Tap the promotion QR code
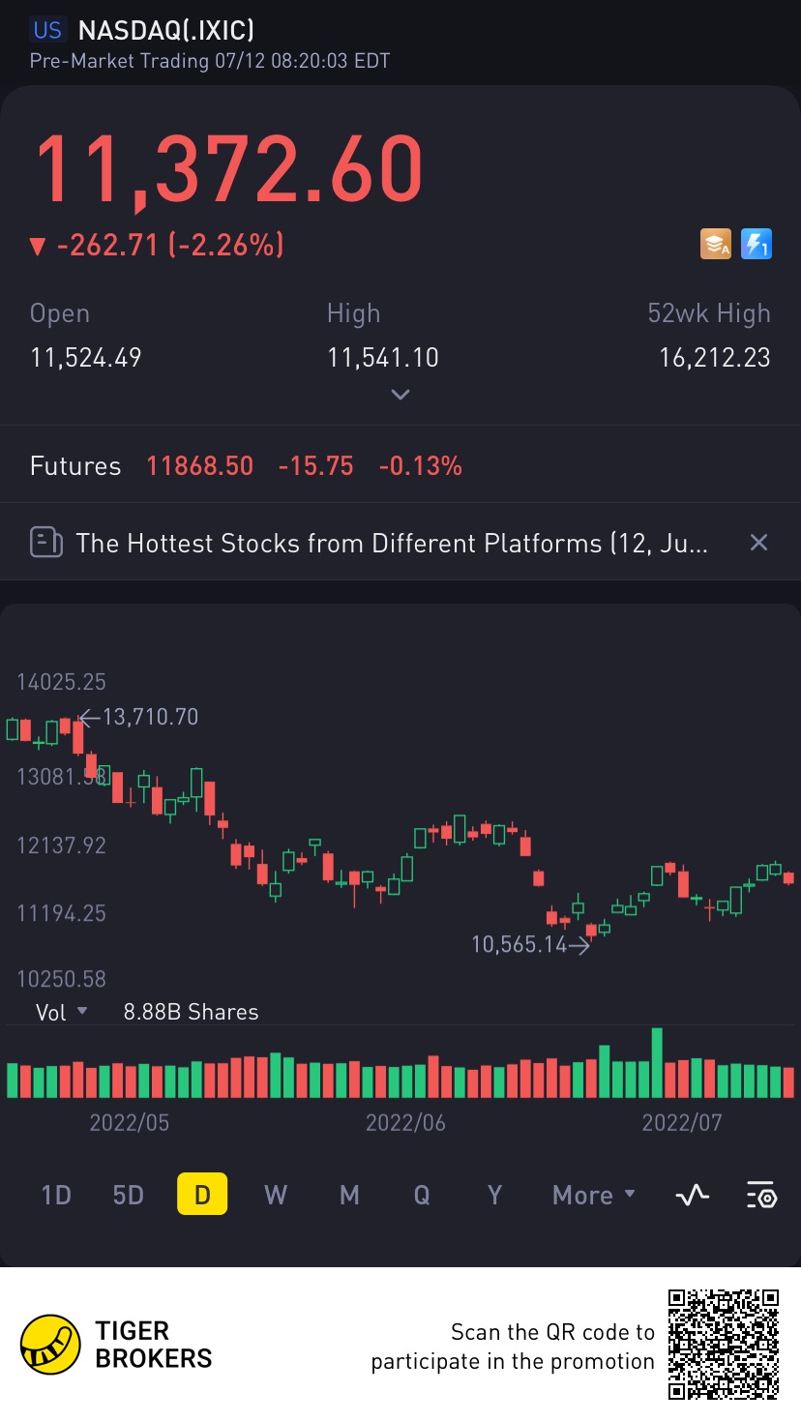 coord(724,1344)
